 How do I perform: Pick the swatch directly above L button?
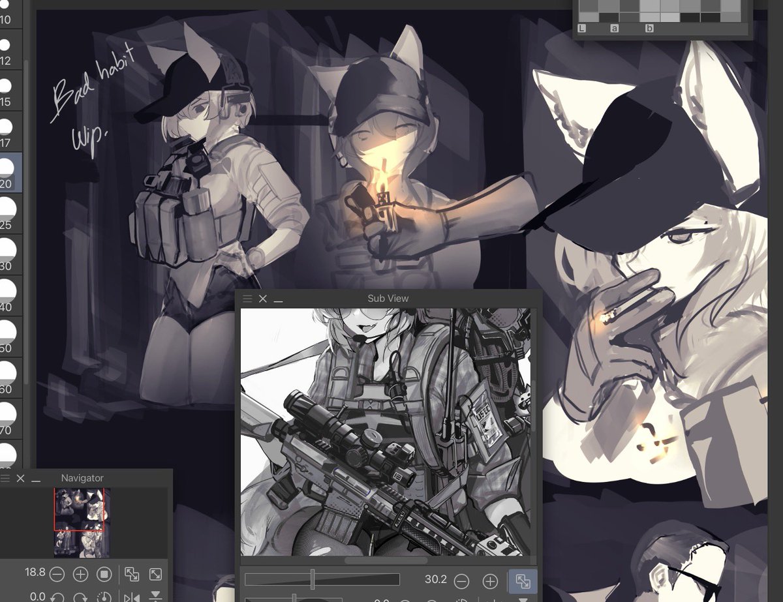tap(589, 17)
